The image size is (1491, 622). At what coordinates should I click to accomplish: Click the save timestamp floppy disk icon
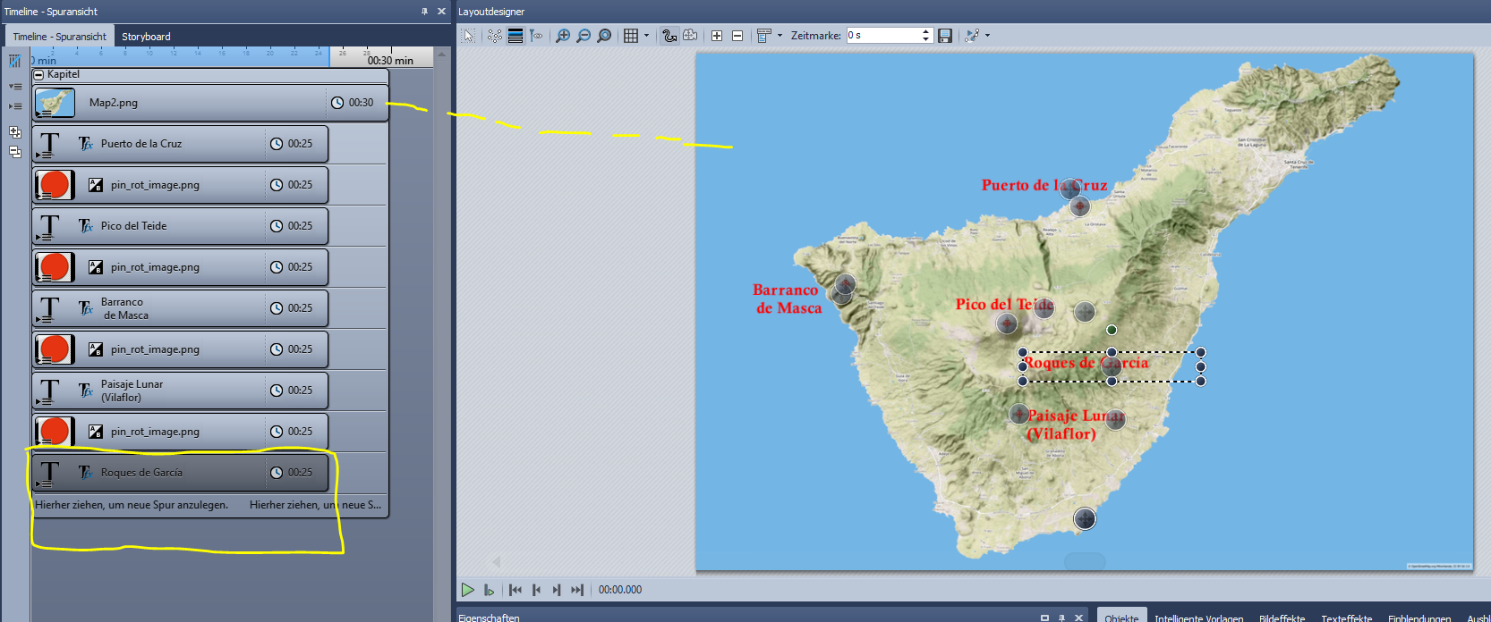[x=945, y=36]
